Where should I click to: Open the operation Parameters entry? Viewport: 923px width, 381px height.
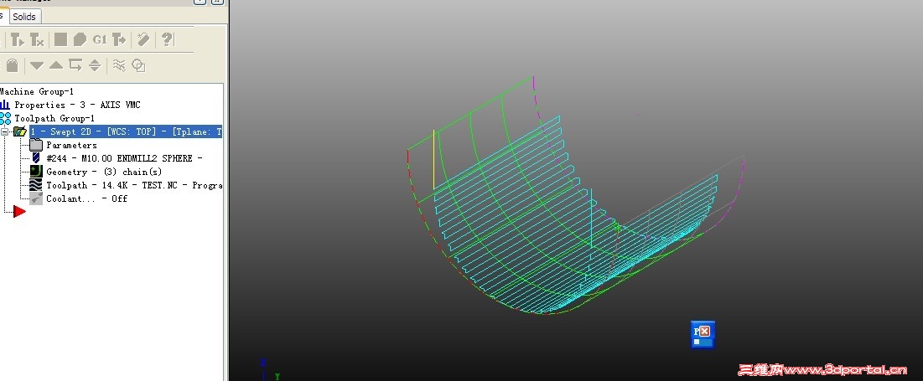click(x=72, y=145)
